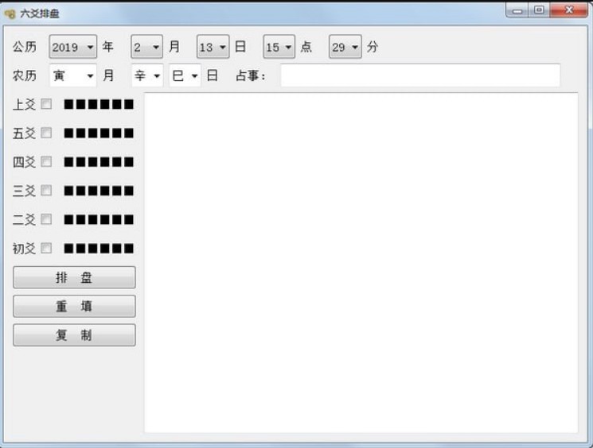The image size is (593, 448).
Task: Close the 六爻排盘 window
Action: click(569, 10)
